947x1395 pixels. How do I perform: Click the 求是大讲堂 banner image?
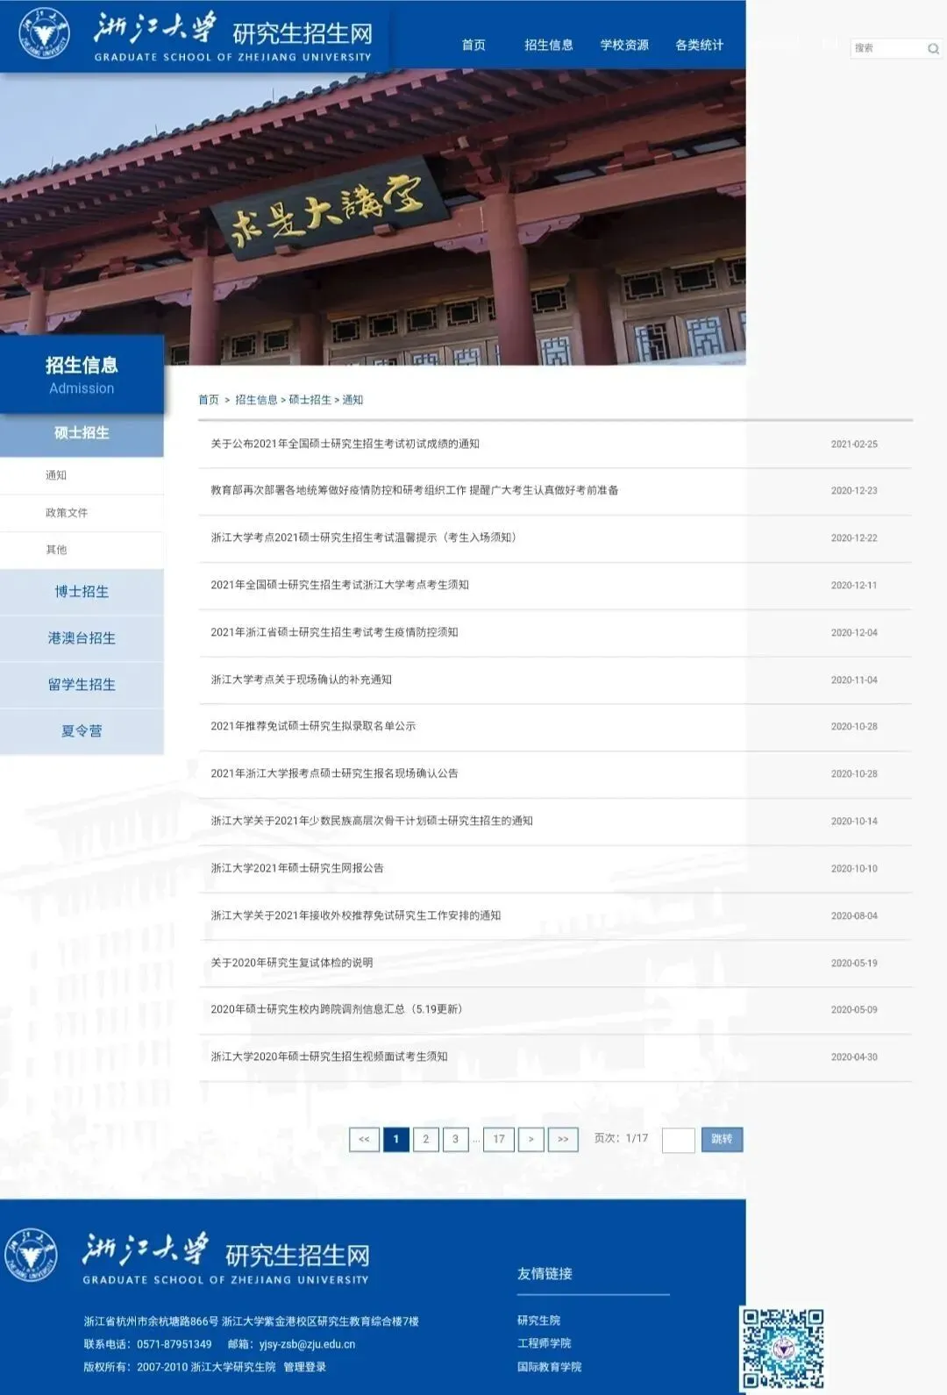[x=373, y=217]
